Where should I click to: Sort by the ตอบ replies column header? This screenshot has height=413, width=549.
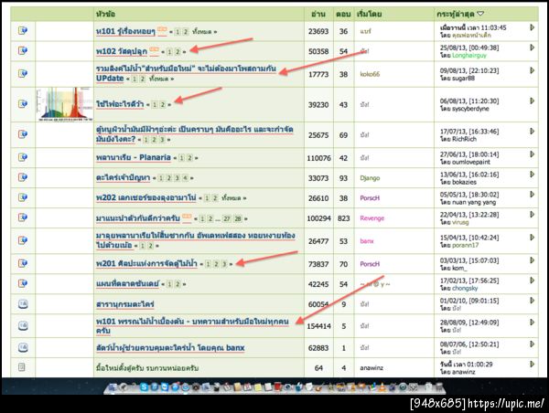[x=343, y=14]
